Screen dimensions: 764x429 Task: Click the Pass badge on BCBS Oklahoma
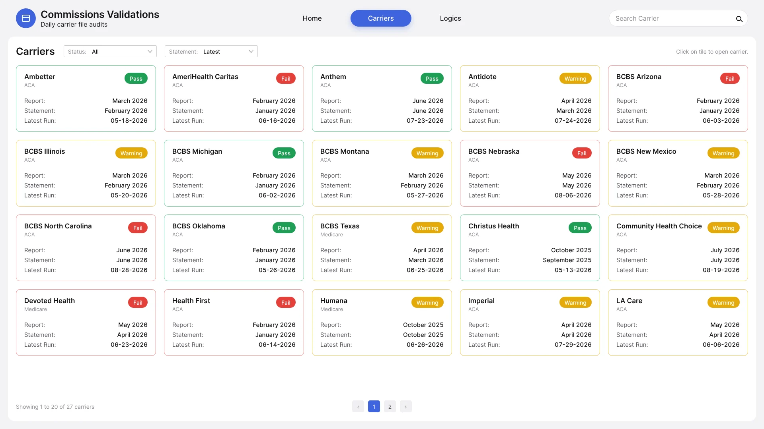tap(284, 228)
